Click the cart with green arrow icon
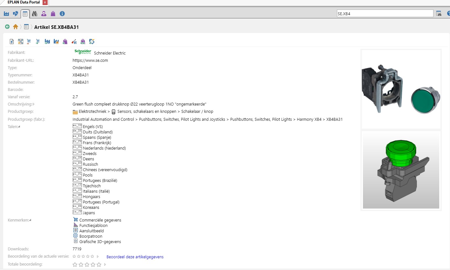This screenshot has height=270, width=450. pyautogui.click(x=38, y=42)
